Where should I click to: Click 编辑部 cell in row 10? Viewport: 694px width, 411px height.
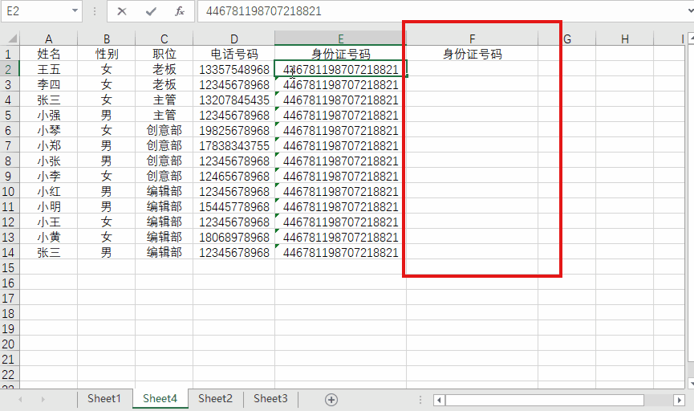(164, 191)
